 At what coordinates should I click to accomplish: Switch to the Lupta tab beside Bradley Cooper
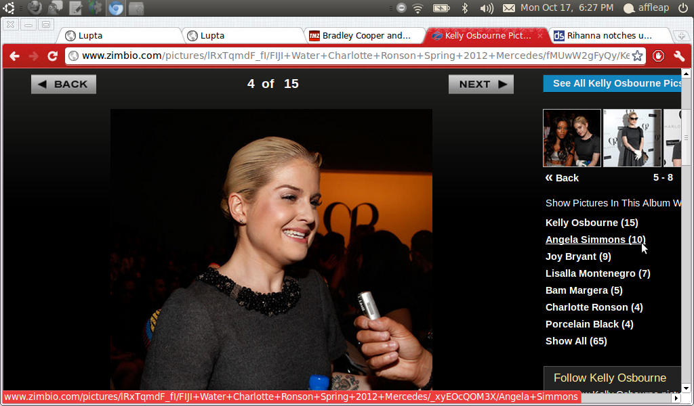click(x=243, y=36)
